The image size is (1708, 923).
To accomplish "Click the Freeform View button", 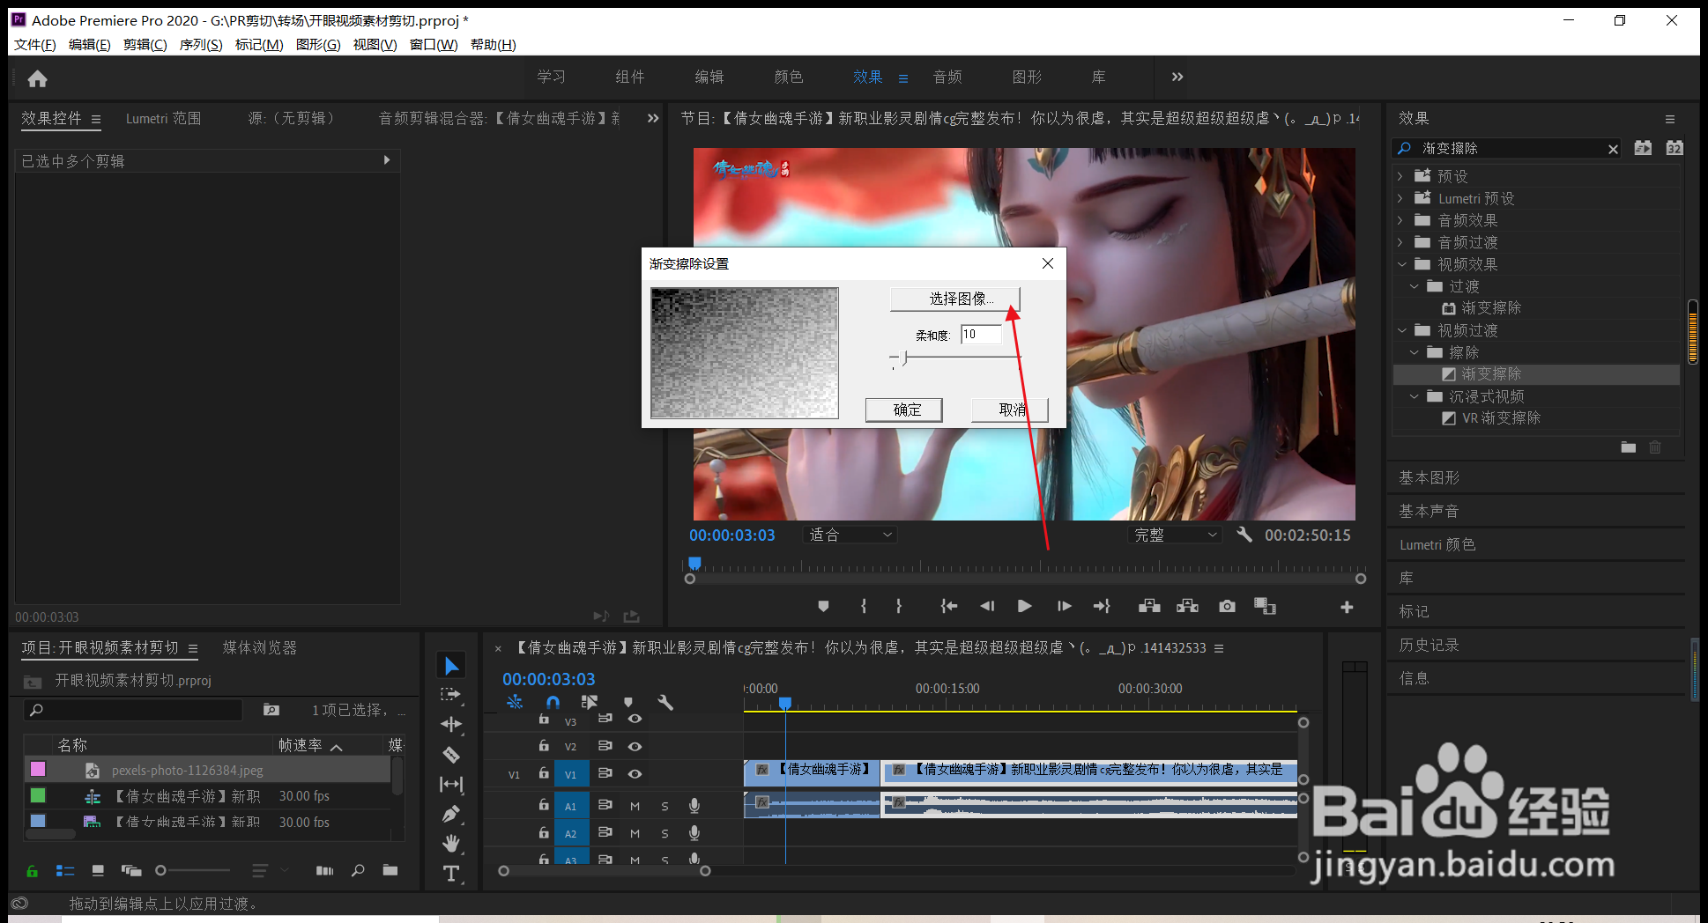I will pos(131,870).
